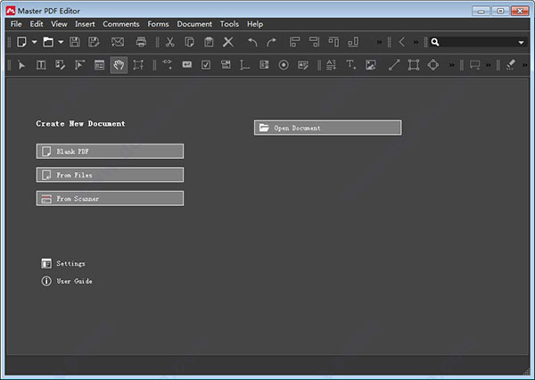535x380 pixels.
Task: Click the Align Left icon
Action: pos(294,42)
